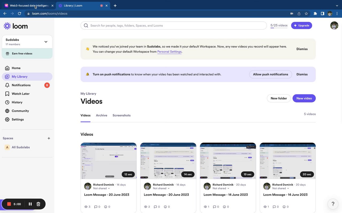The image size is (342, 213).
Task: Open Not shared dropdown on the 14 sec video
Action: [x=161, y=188]
